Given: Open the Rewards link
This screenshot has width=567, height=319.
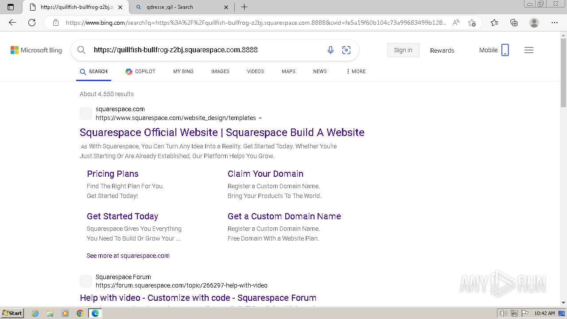Looking at the screenshot, I should [442, 51].
